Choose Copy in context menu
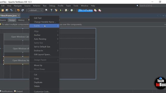Viewport: 166px width, 93px height. (x=44, y=79)
